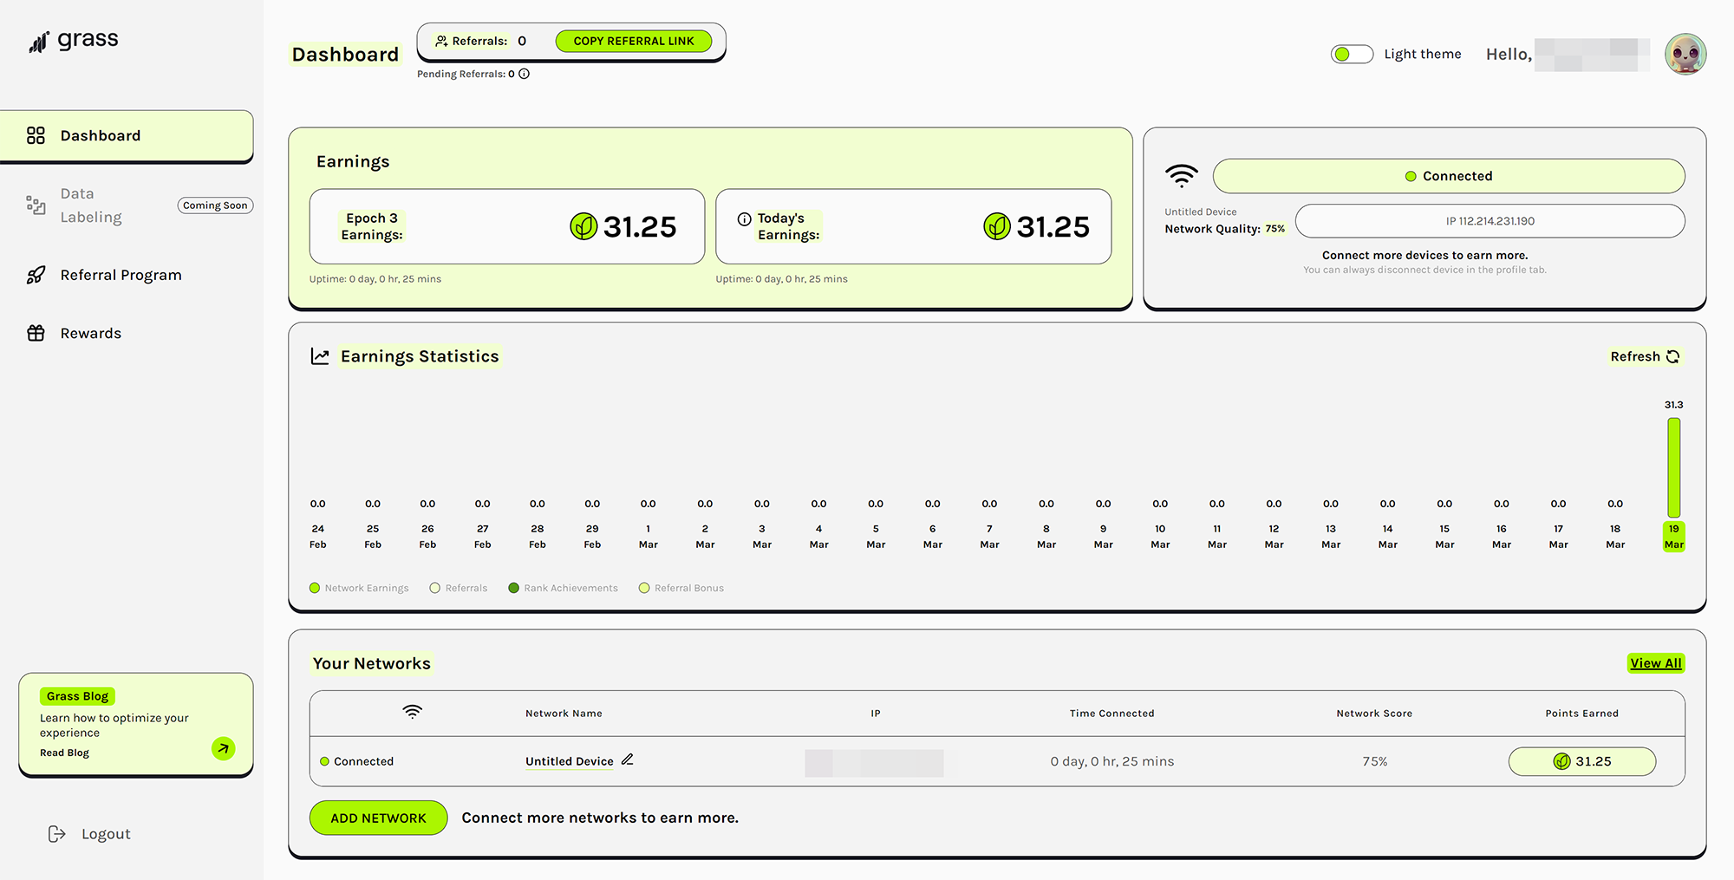Click Network Quality 75% value
1734x880 pixels.
tap(1274, 229)
